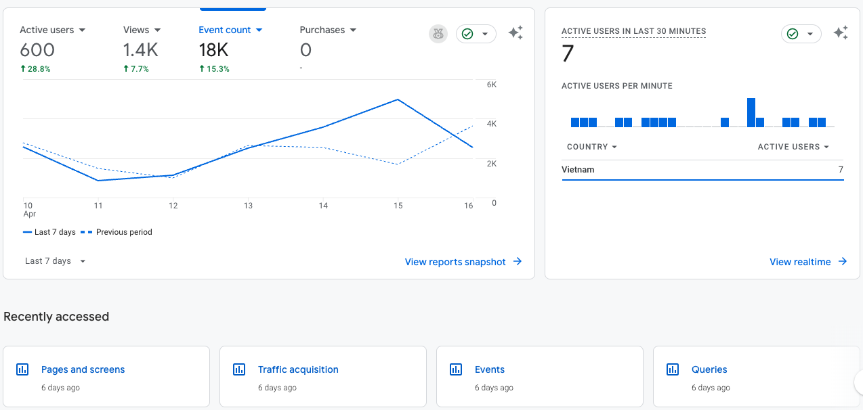Image resolution: width=863 pixels, height=410 pixels.
Task: Click the Pages and screens report icon
Action: click(22, 369)
